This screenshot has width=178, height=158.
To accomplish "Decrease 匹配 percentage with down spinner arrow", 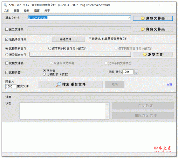I will click(136, 73).
